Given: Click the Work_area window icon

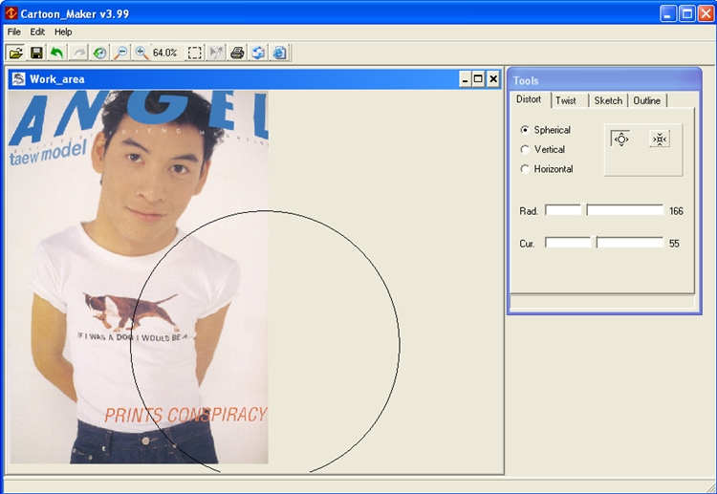Looking at the screenshot, I should [19, 79].
